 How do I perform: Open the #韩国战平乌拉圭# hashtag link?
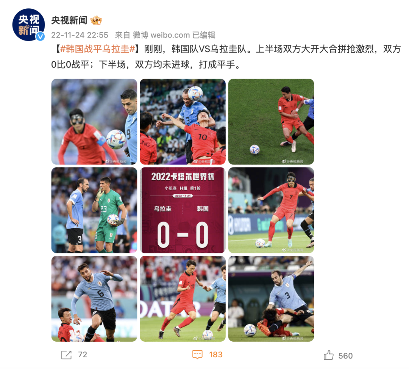tap(98, 49)
